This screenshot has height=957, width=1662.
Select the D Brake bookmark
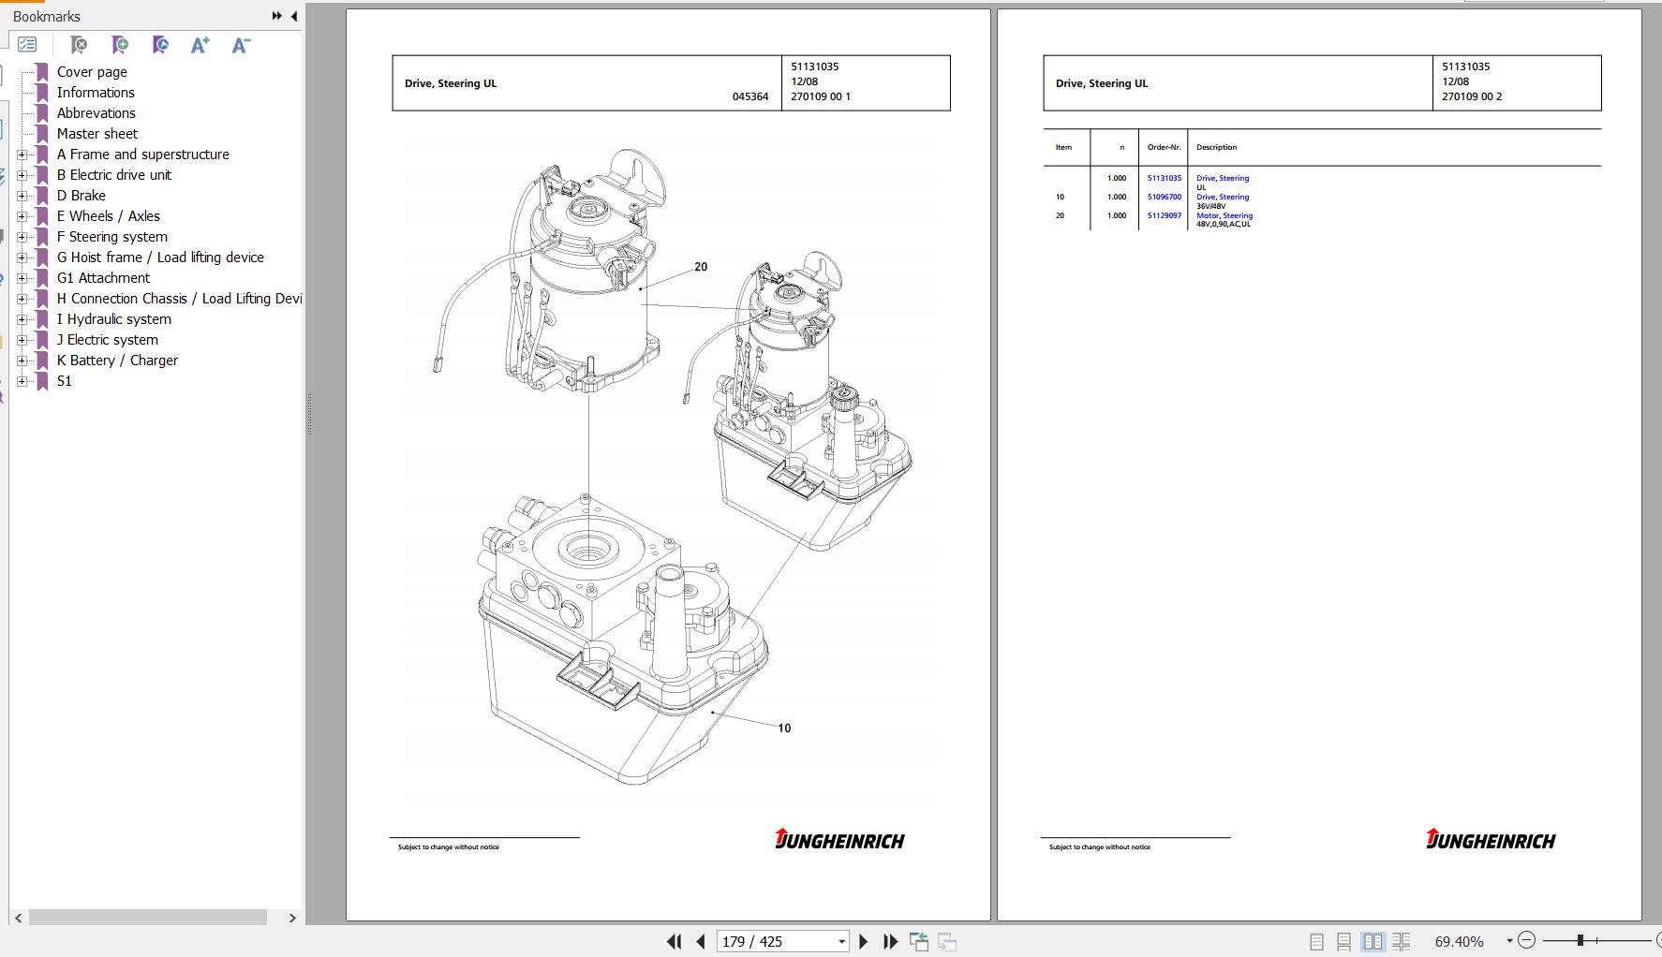(x=82, y=196)
